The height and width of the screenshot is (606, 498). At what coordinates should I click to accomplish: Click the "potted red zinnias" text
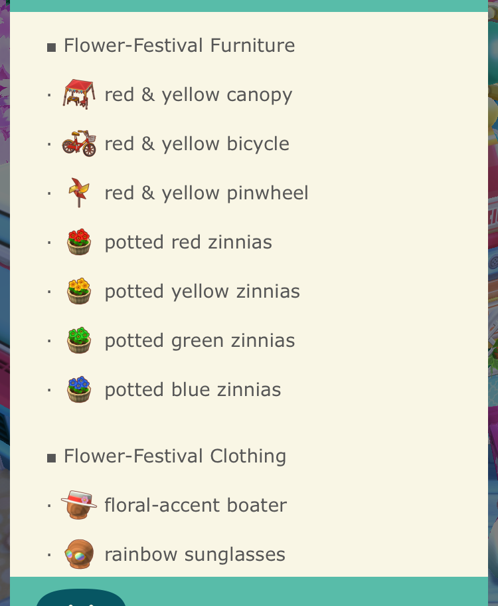(188, 243)
